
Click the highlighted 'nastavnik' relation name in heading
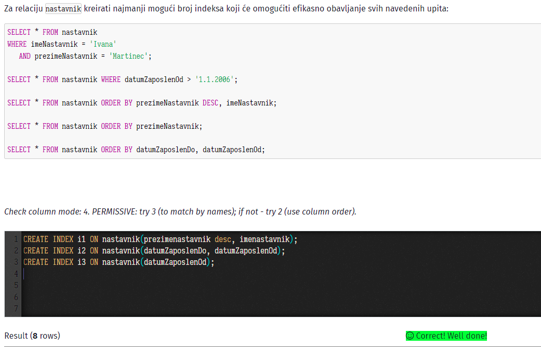(x=63, y=9)
